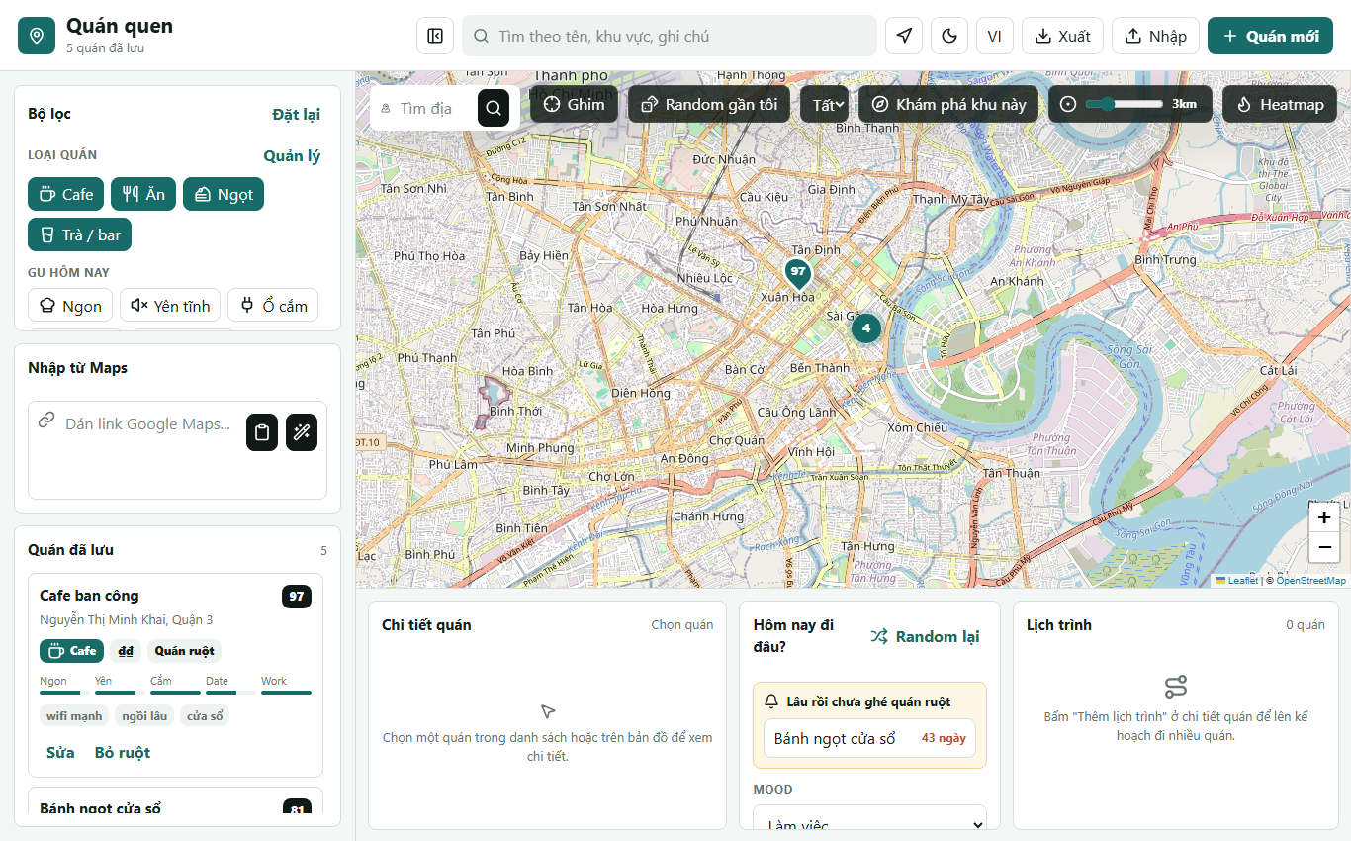Open the Bánh ngọt cửa sổ reminder item

click(870, 738)
